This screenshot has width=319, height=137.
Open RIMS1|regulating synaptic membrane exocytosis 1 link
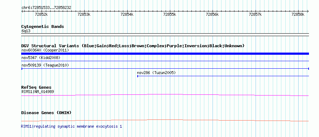coord(71,126)
